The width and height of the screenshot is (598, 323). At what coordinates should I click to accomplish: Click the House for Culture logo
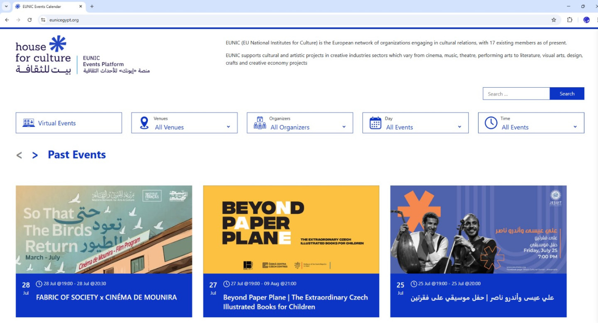(43, 55)
